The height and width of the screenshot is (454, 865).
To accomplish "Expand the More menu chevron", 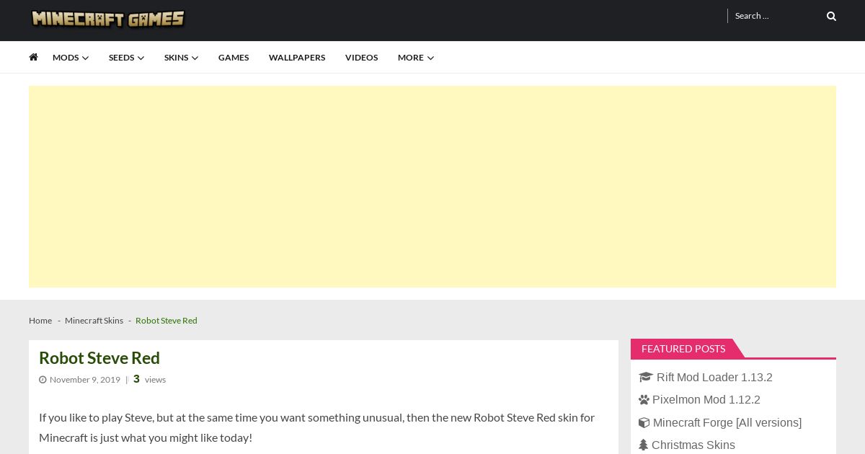I will point(430,58).
